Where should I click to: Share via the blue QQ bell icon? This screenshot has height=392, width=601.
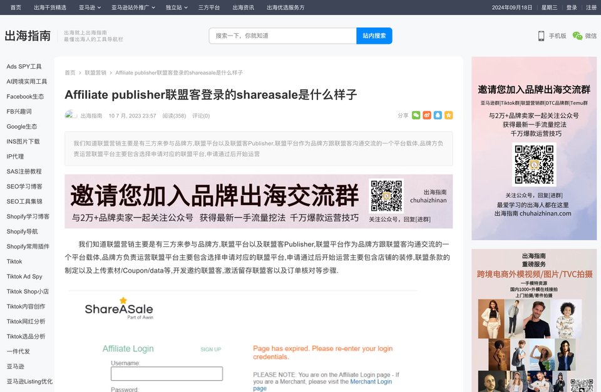coord(438,115)
